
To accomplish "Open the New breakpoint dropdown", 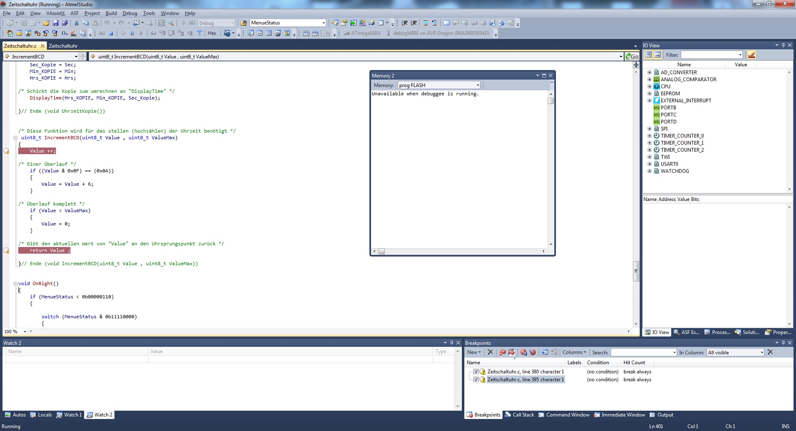I will (474, 352).
